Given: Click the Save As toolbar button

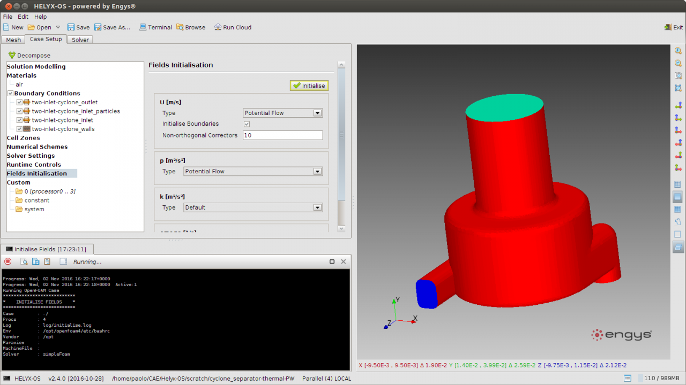Looking at the screenshot, I should click(x=112, y=27).
